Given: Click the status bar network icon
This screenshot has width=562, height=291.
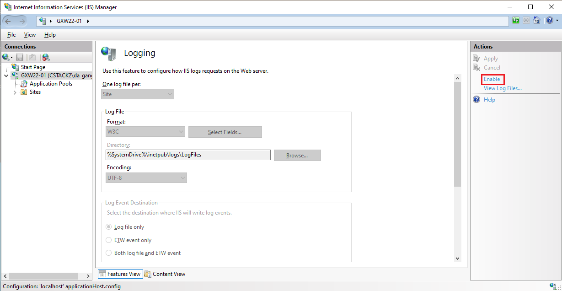Looking at the screenshot, I should (x=553, y=286).
